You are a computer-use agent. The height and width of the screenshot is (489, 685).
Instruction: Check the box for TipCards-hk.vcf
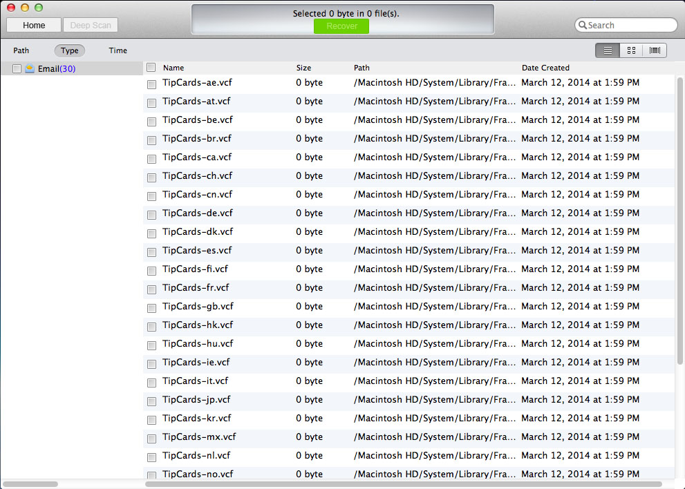coord(151,327)
